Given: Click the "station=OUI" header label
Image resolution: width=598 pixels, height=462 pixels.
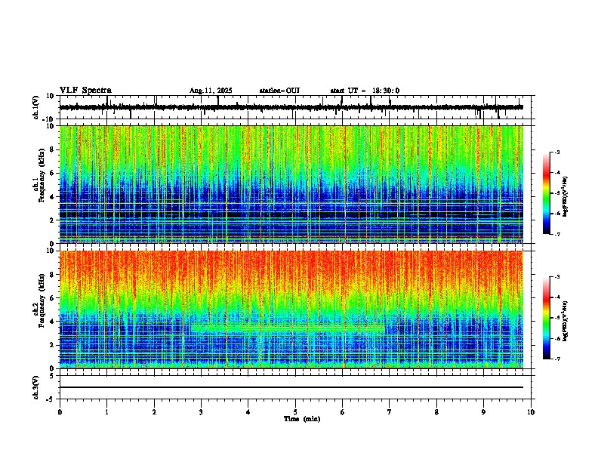Looking at the screenshot, I should pos(279,91).
